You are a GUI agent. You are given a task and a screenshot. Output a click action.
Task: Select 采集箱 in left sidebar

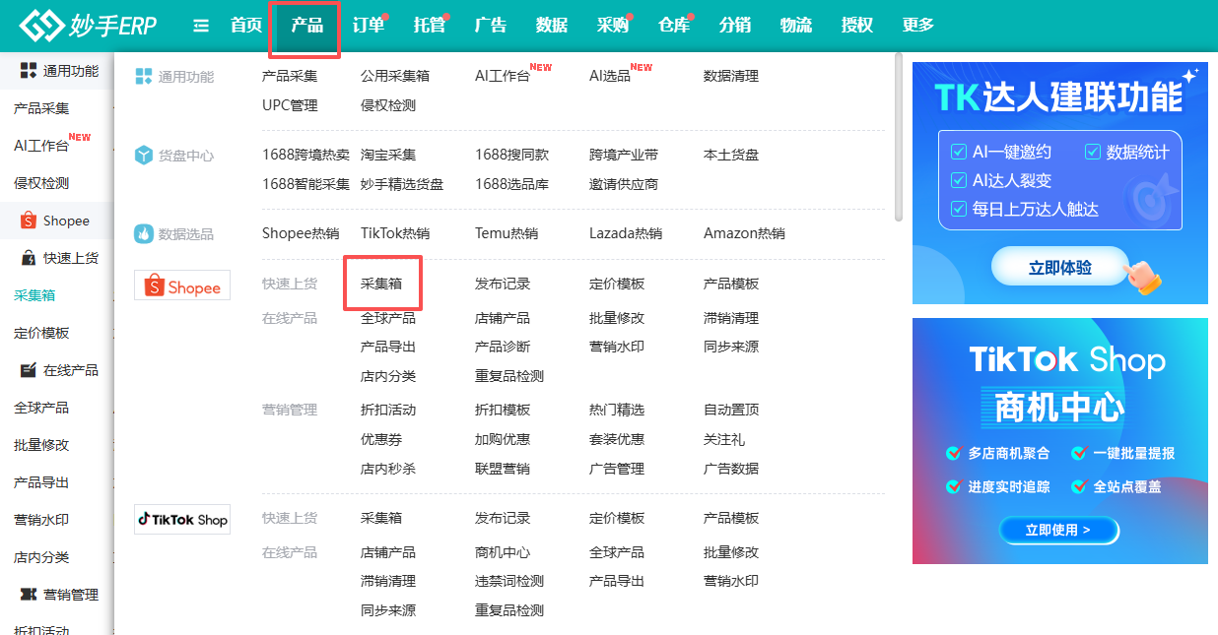(34, 295)
